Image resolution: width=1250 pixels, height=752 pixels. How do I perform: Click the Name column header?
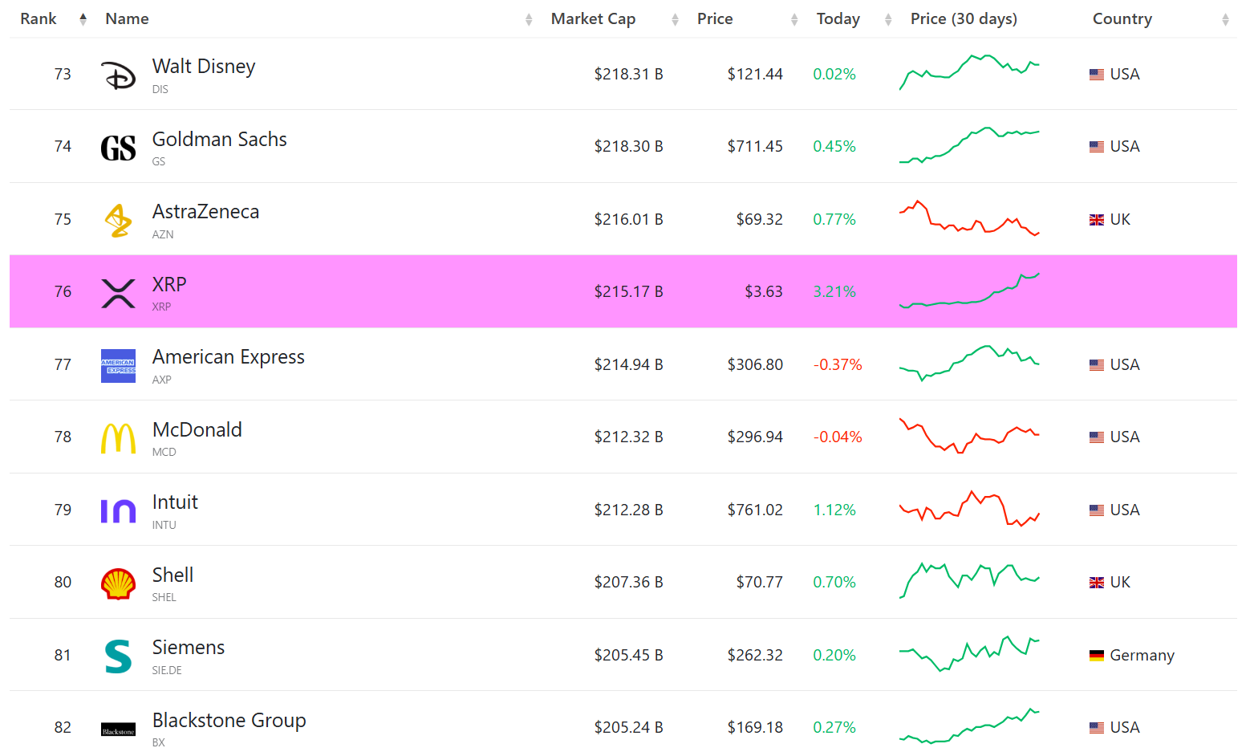pyautogui.click(x=127, y=18)
